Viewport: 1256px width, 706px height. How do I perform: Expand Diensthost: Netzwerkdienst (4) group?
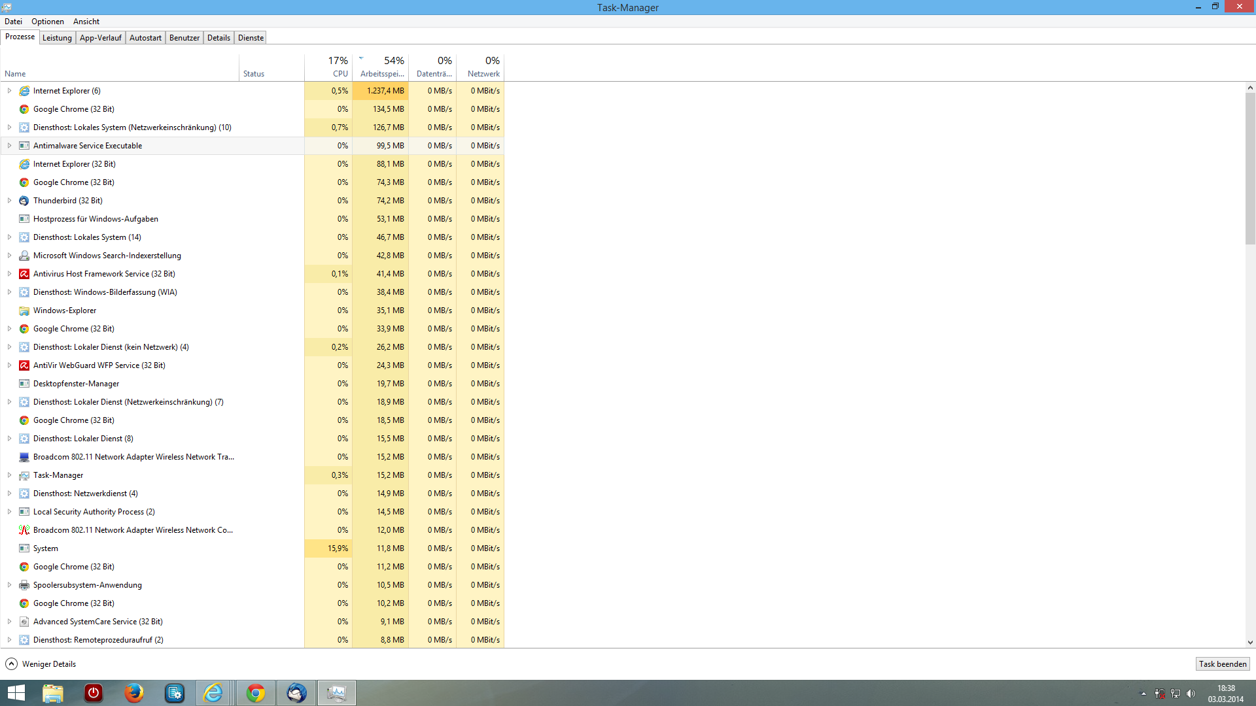click(x=9, y=494)
